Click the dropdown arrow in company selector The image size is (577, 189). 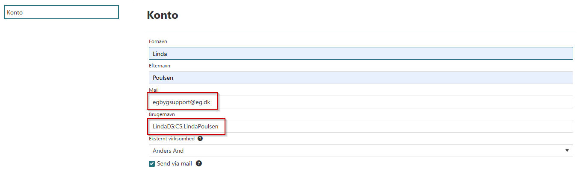(x=567, y=151)
